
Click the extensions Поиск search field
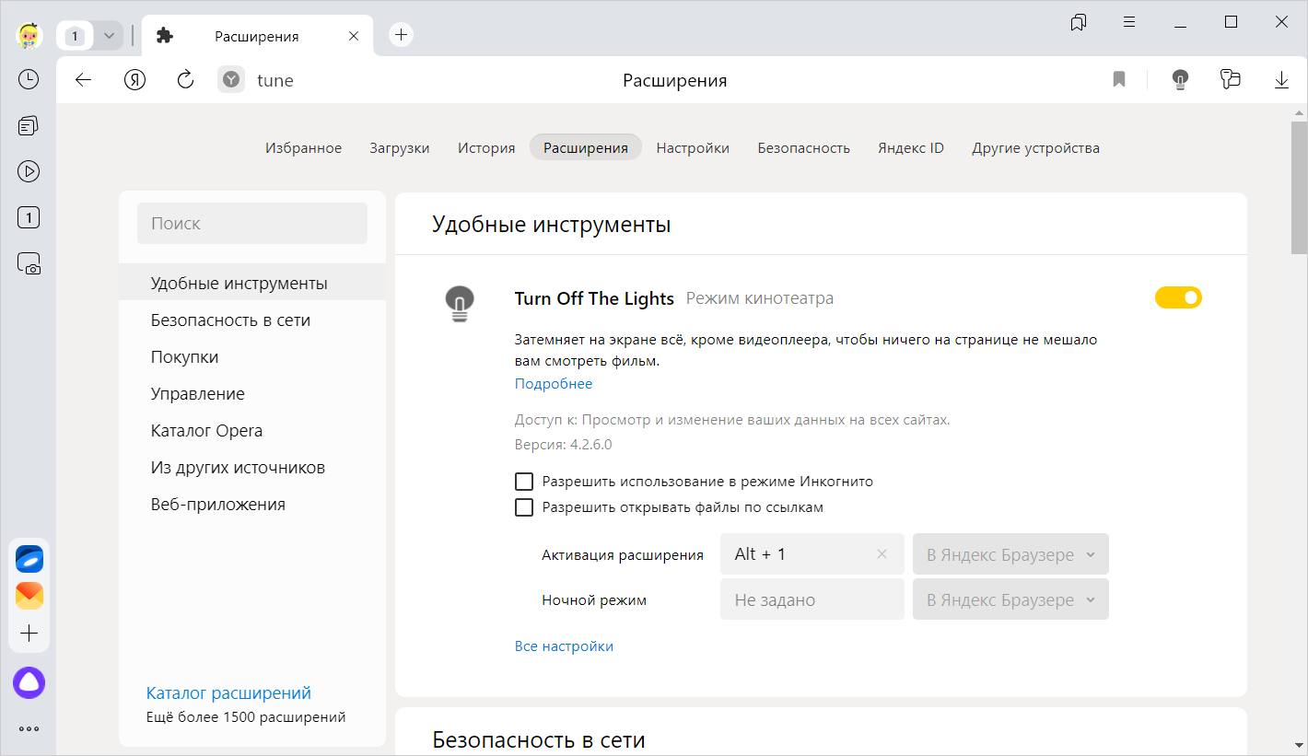click(x=251, y=224)
